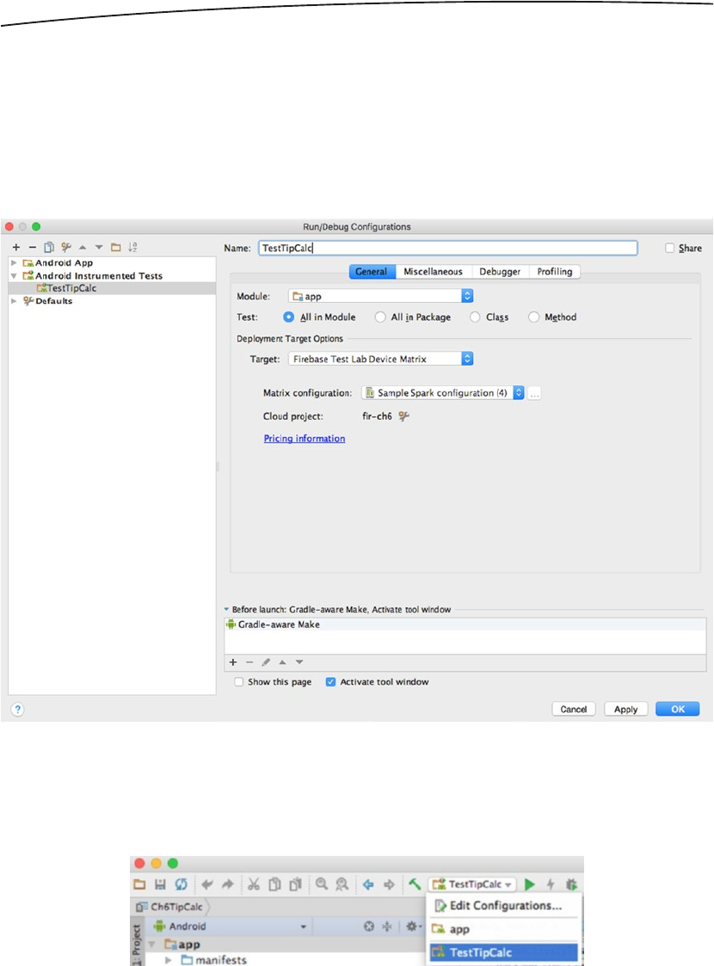Move configuration down in the list toolbar

99,247
